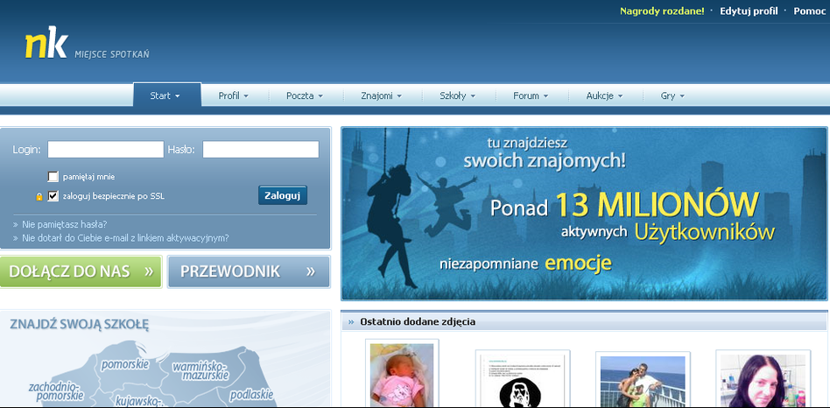Click the Nie pamiętasz hasła link

pos(65,224)
